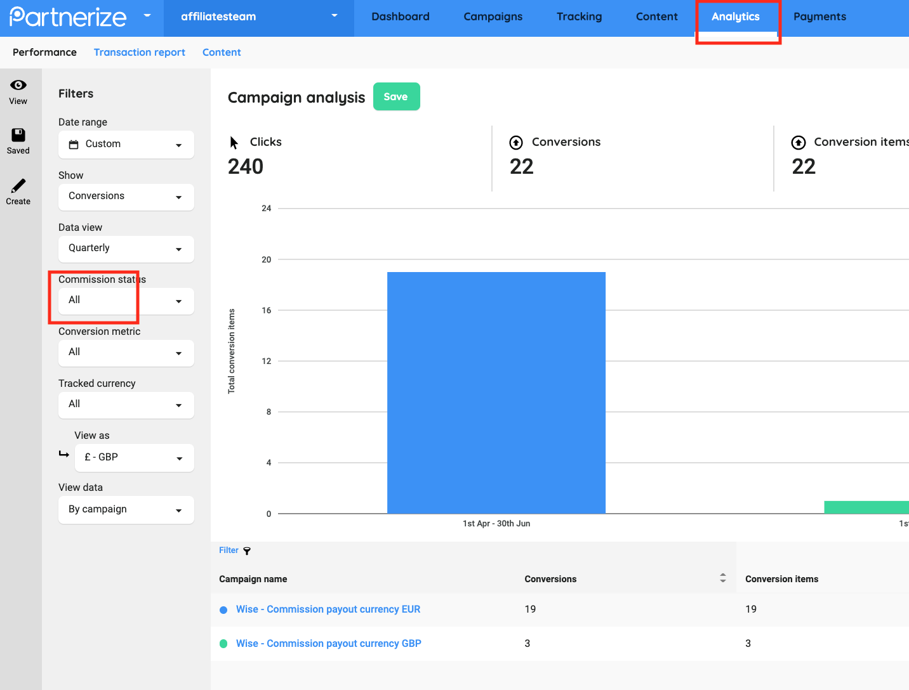Open the Saved reports floppy disk icon

(x=18, y=135)
